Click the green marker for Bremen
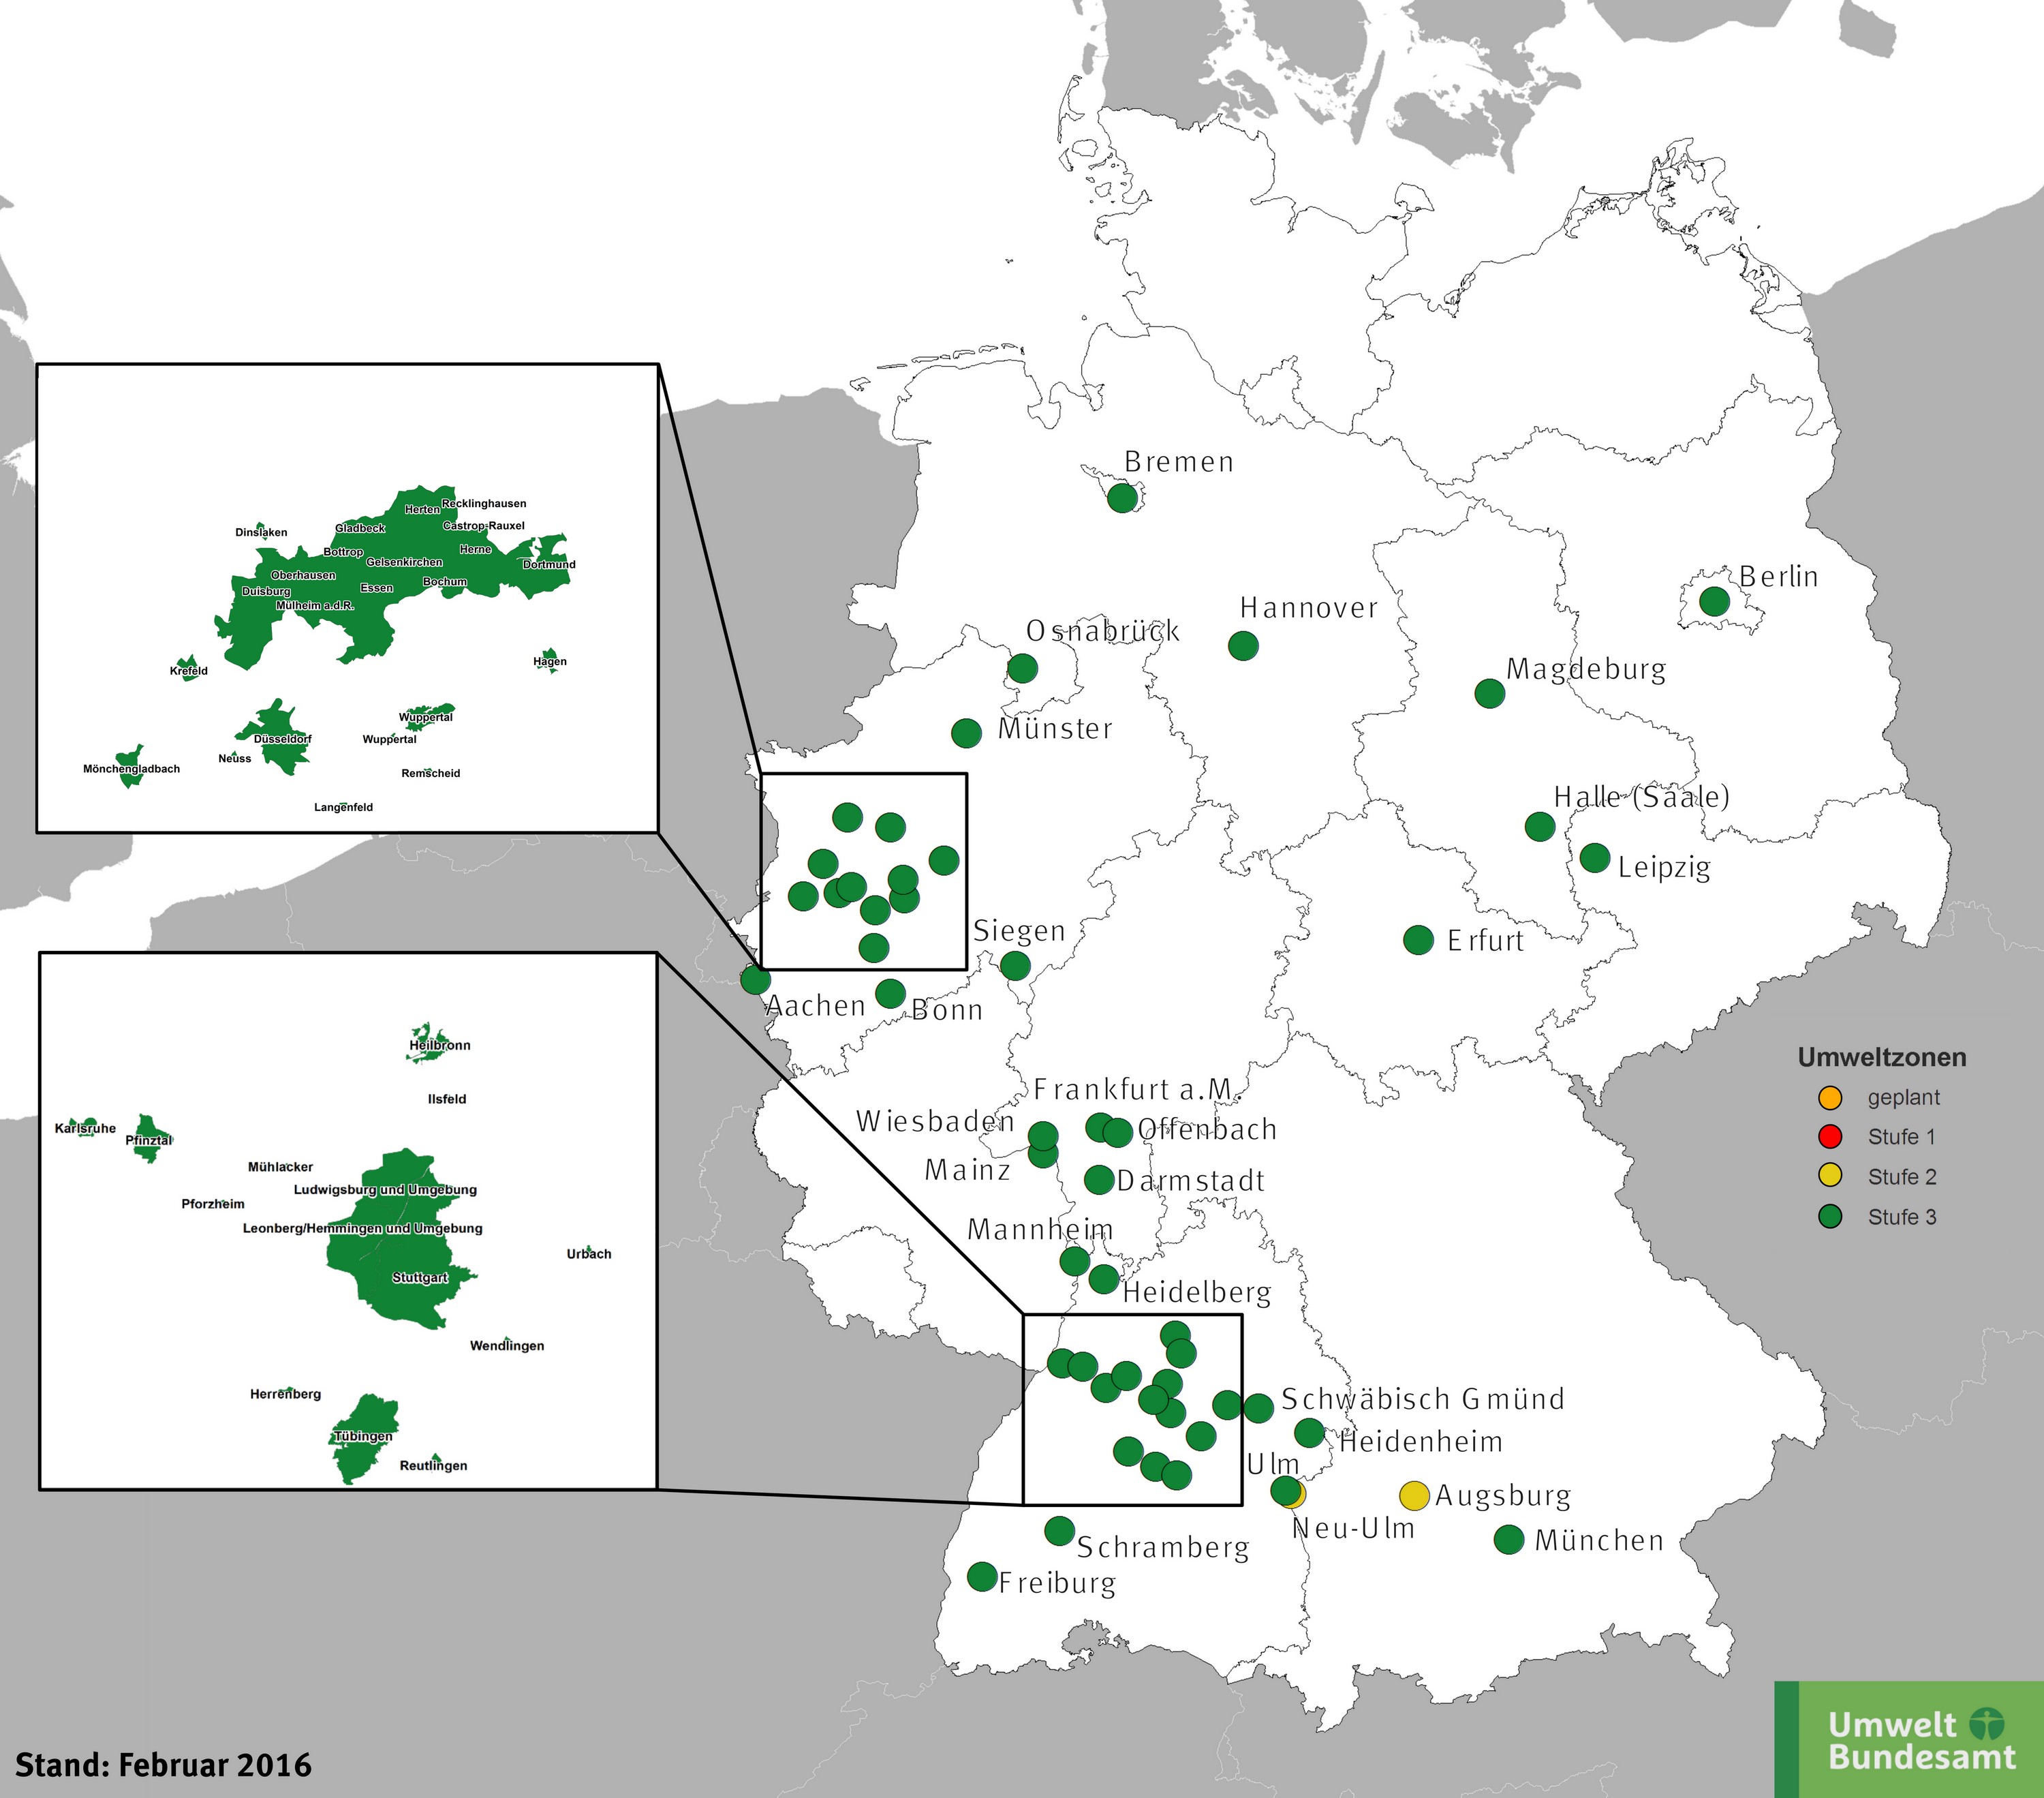2044x1798 pixels. [1122, 498]
